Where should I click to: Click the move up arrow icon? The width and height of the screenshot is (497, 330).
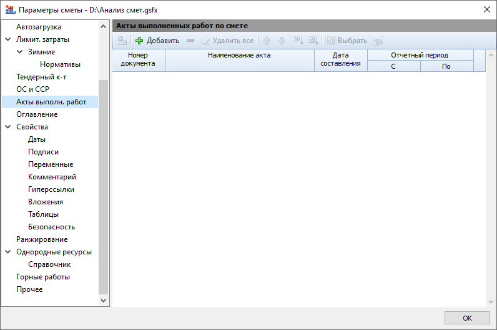[x=267, y=41]
